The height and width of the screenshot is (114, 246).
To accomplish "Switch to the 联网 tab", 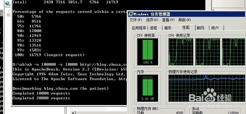I will point(202,28).
